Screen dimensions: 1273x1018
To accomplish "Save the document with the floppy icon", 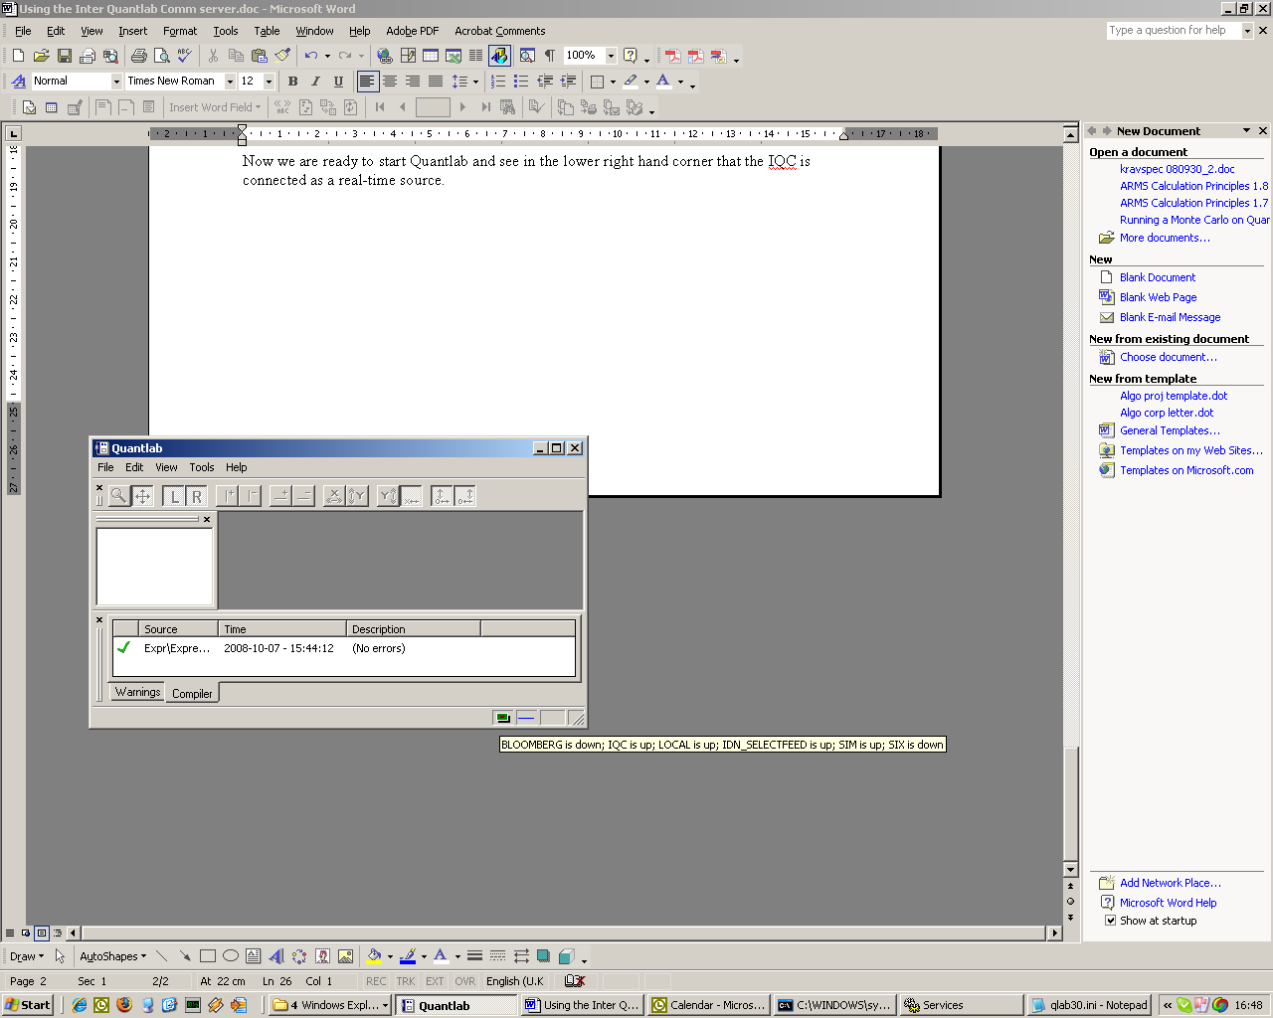I will point(64,56).
